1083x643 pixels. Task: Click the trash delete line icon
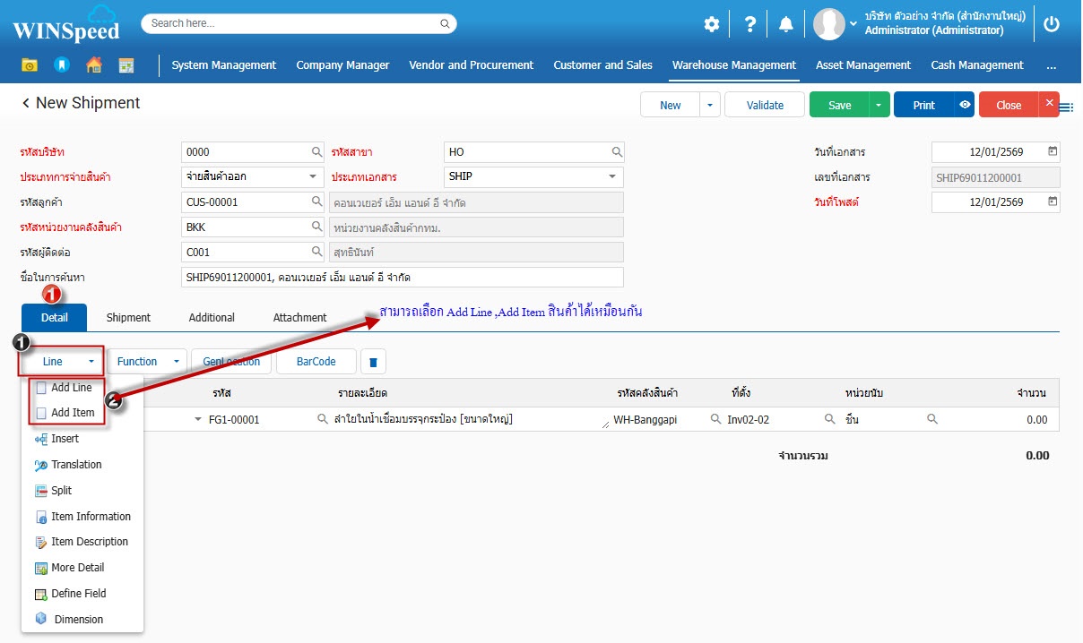coord(373,362)
